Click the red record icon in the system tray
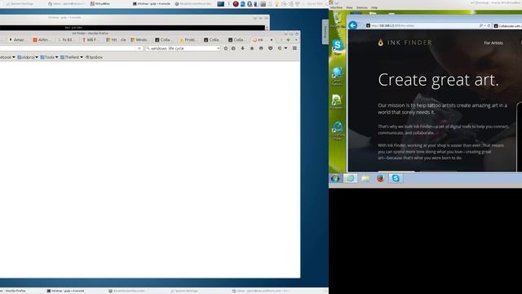This screenshot has height=294, width=522. point(236,4)
